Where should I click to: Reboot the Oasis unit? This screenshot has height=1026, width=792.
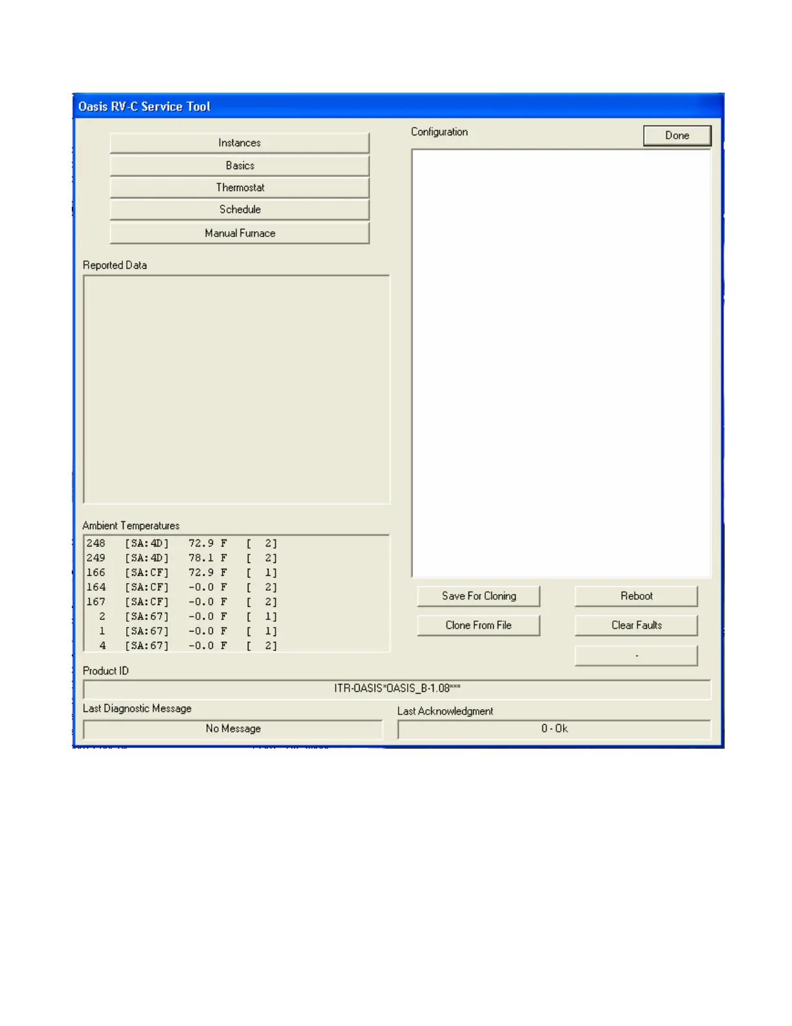(636, 596)
